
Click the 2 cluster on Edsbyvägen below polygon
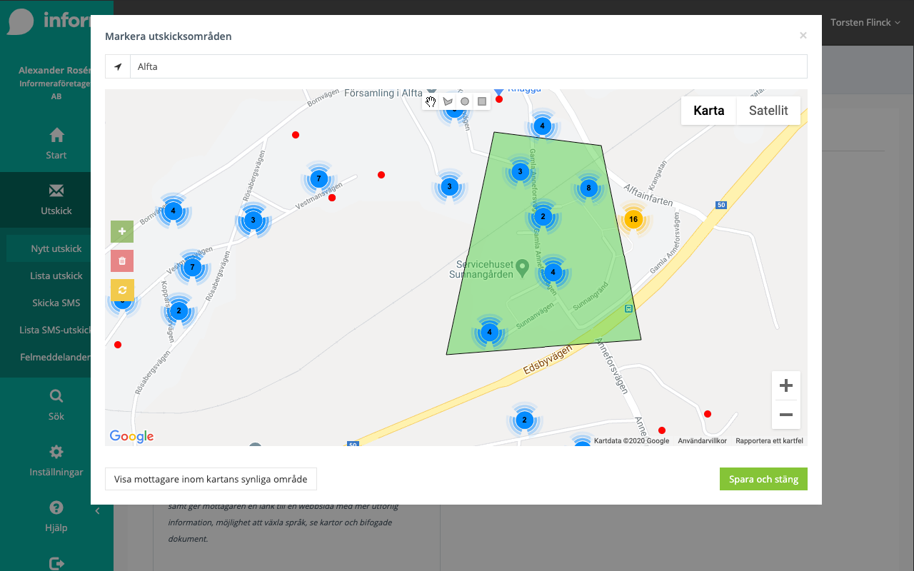click(x=524, y=420)
